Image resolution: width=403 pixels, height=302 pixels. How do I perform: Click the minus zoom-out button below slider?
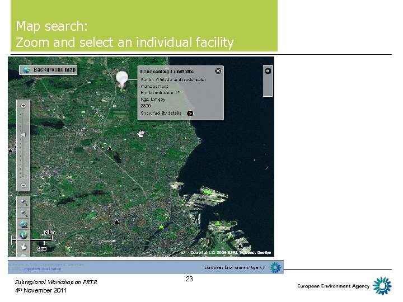pyautogui.click(x=23, y=185)
